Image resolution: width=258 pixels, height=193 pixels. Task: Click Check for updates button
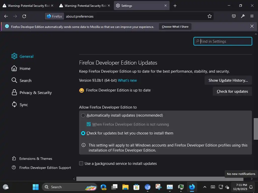232,91
